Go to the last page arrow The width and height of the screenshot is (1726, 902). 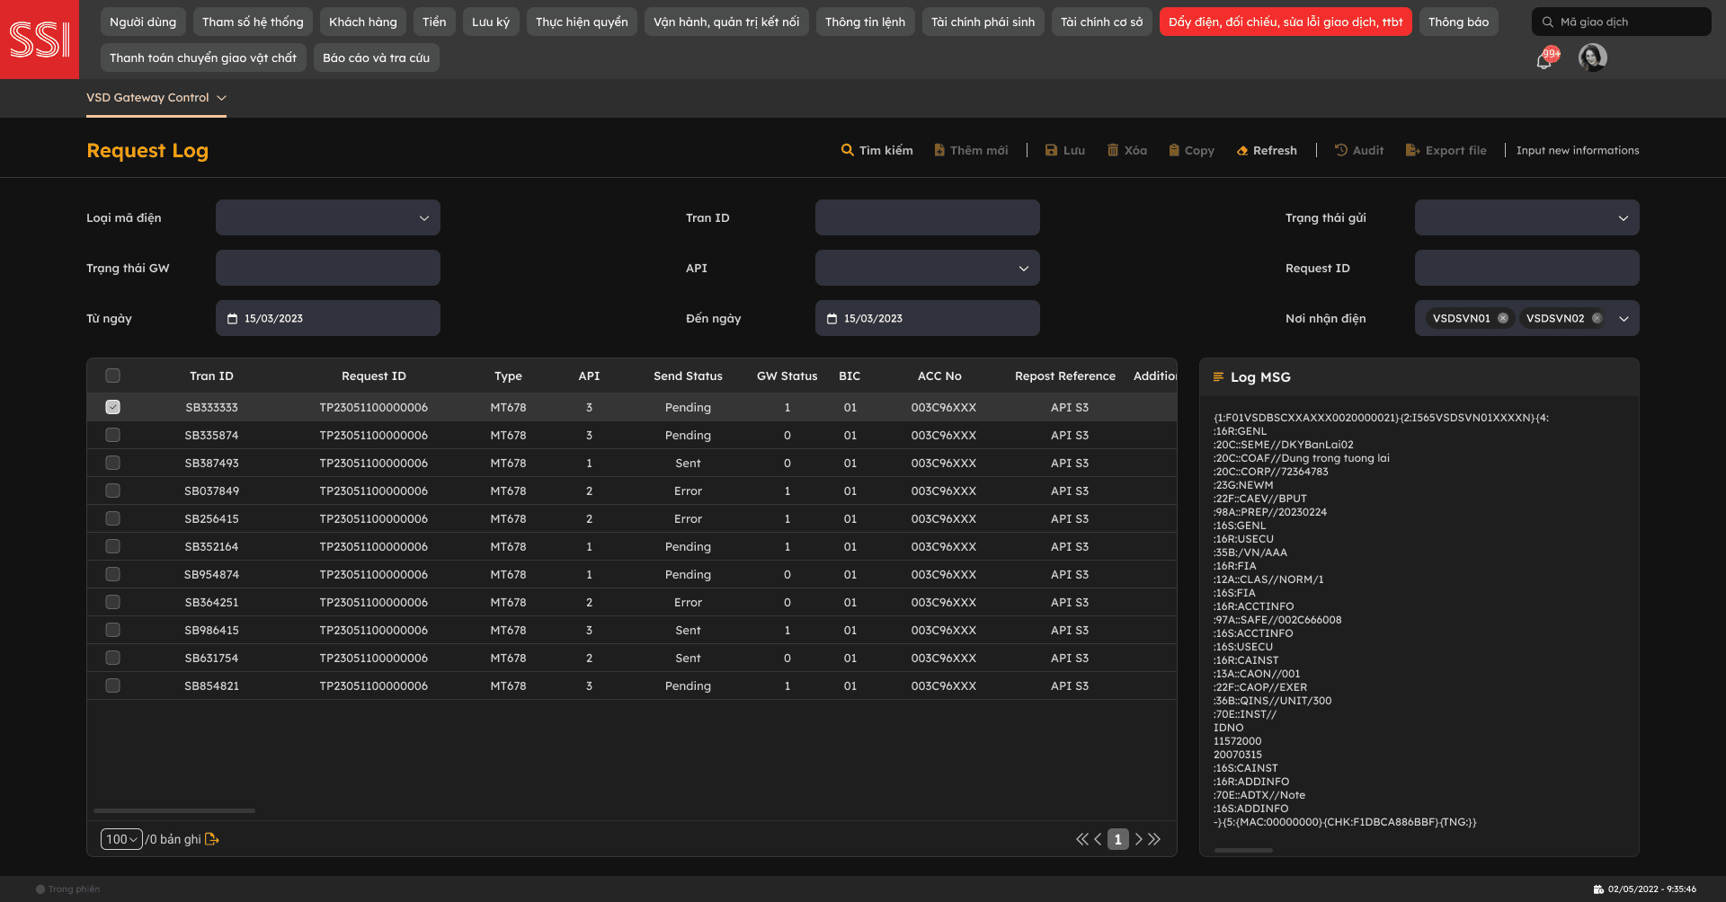pyautogui.click(x=1155, y=839)
